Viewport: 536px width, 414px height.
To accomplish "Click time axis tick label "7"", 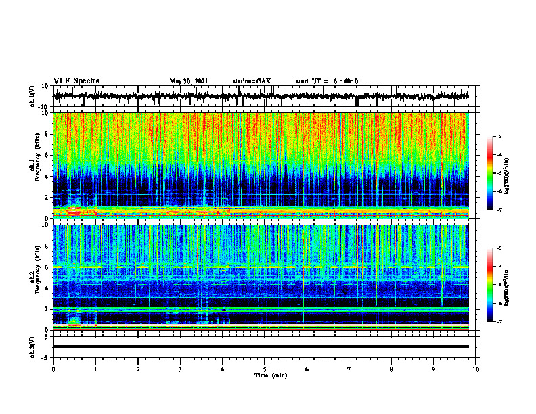I will (x=349, y=369).
